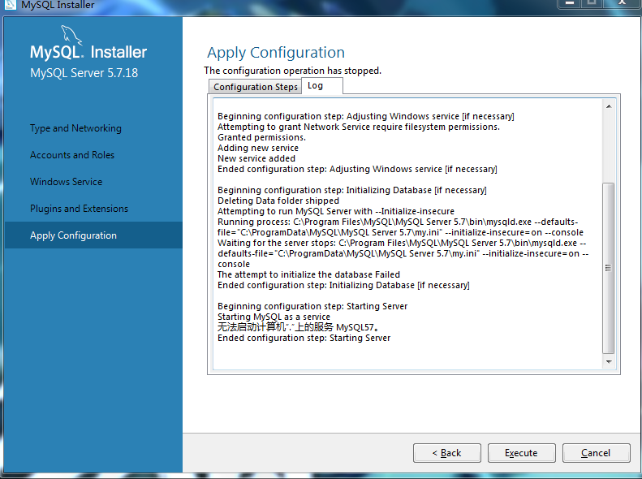Open the Type and Networking step
The height and width of the screenshot is (479, 642).
click(75, 128)
